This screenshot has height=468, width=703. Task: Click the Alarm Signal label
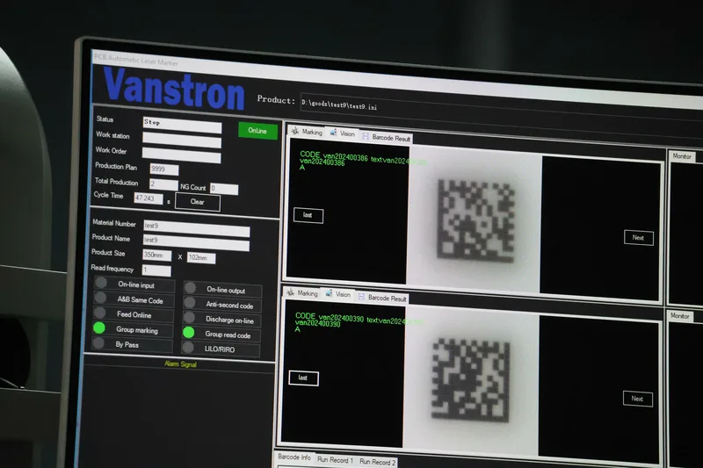tap(180, 364)
